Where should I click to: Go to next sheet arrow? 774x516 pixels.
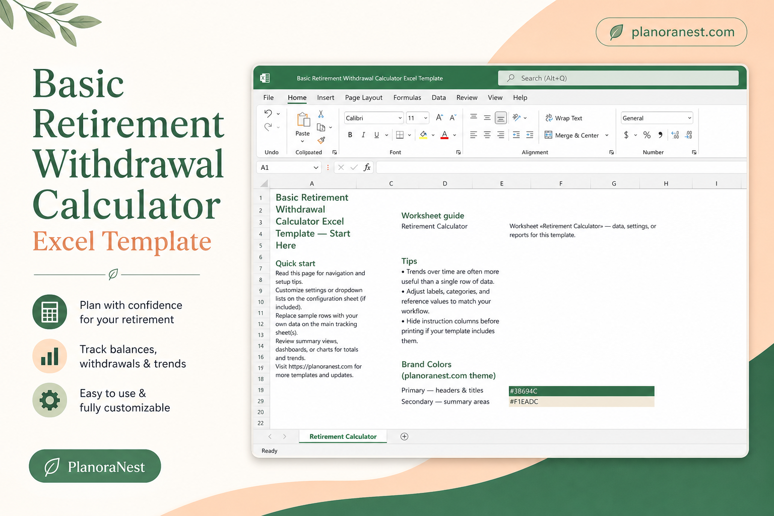[285, 436]
